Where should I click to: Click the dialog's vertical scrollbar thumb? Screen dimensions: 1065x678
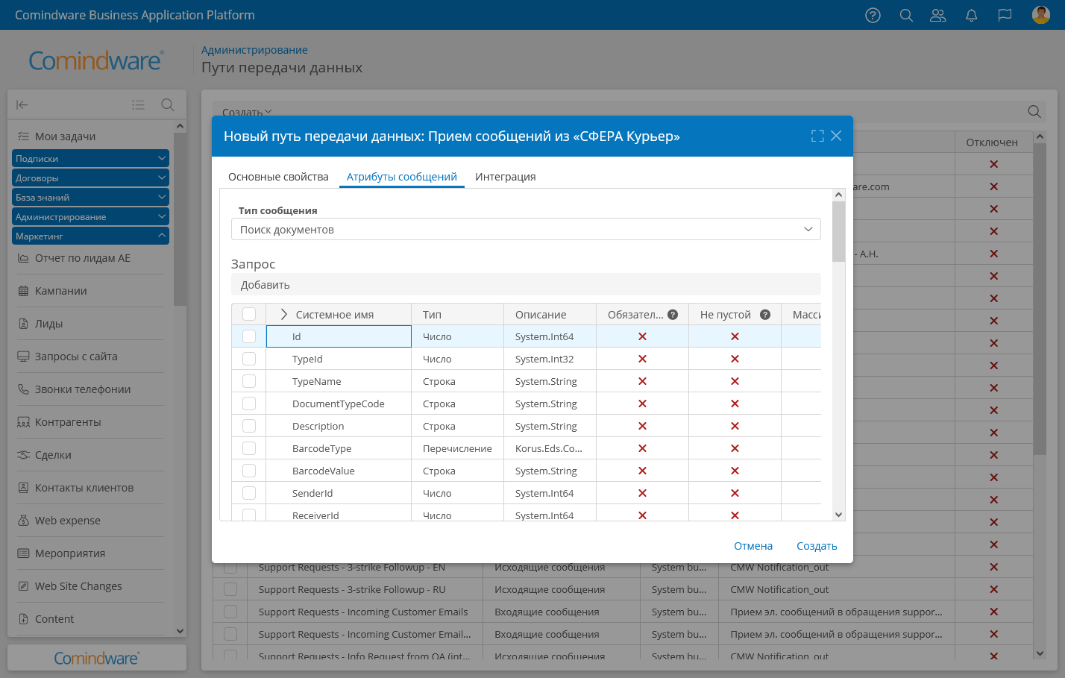click(x=838, y=231)
